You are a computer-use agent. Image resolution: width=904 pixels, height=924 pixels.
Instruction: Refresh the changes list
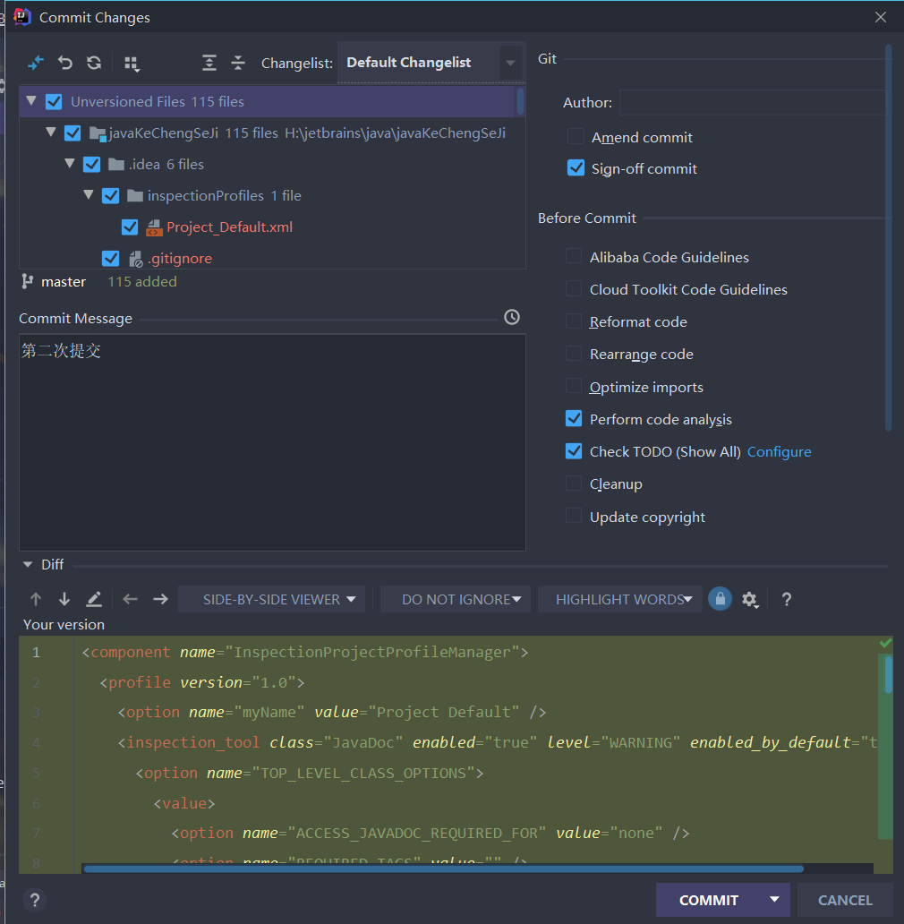click(93, 63)
